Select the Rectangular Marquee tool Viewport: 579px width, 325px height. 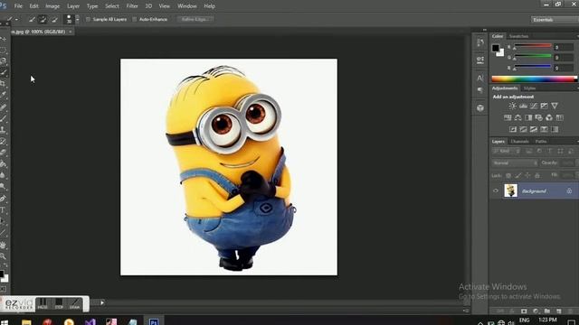coord(4,50)
